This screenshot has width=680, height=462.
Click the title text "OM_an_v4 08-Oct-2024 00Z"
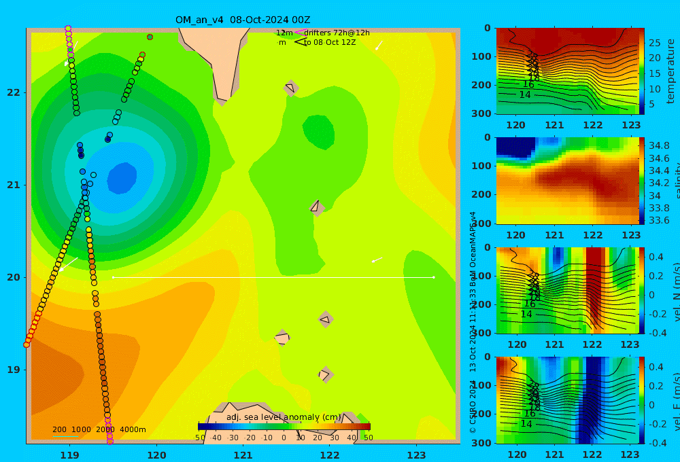pyautogui.click(x=243, y=20)
